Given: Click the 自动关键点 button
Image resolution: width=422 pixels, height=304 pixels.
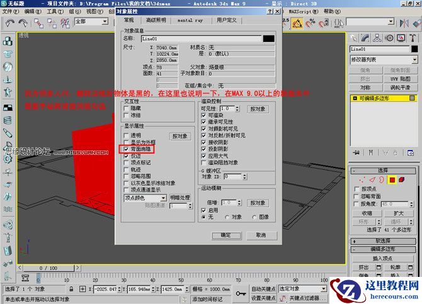Looking at the screenshot, I should point(263,289).
